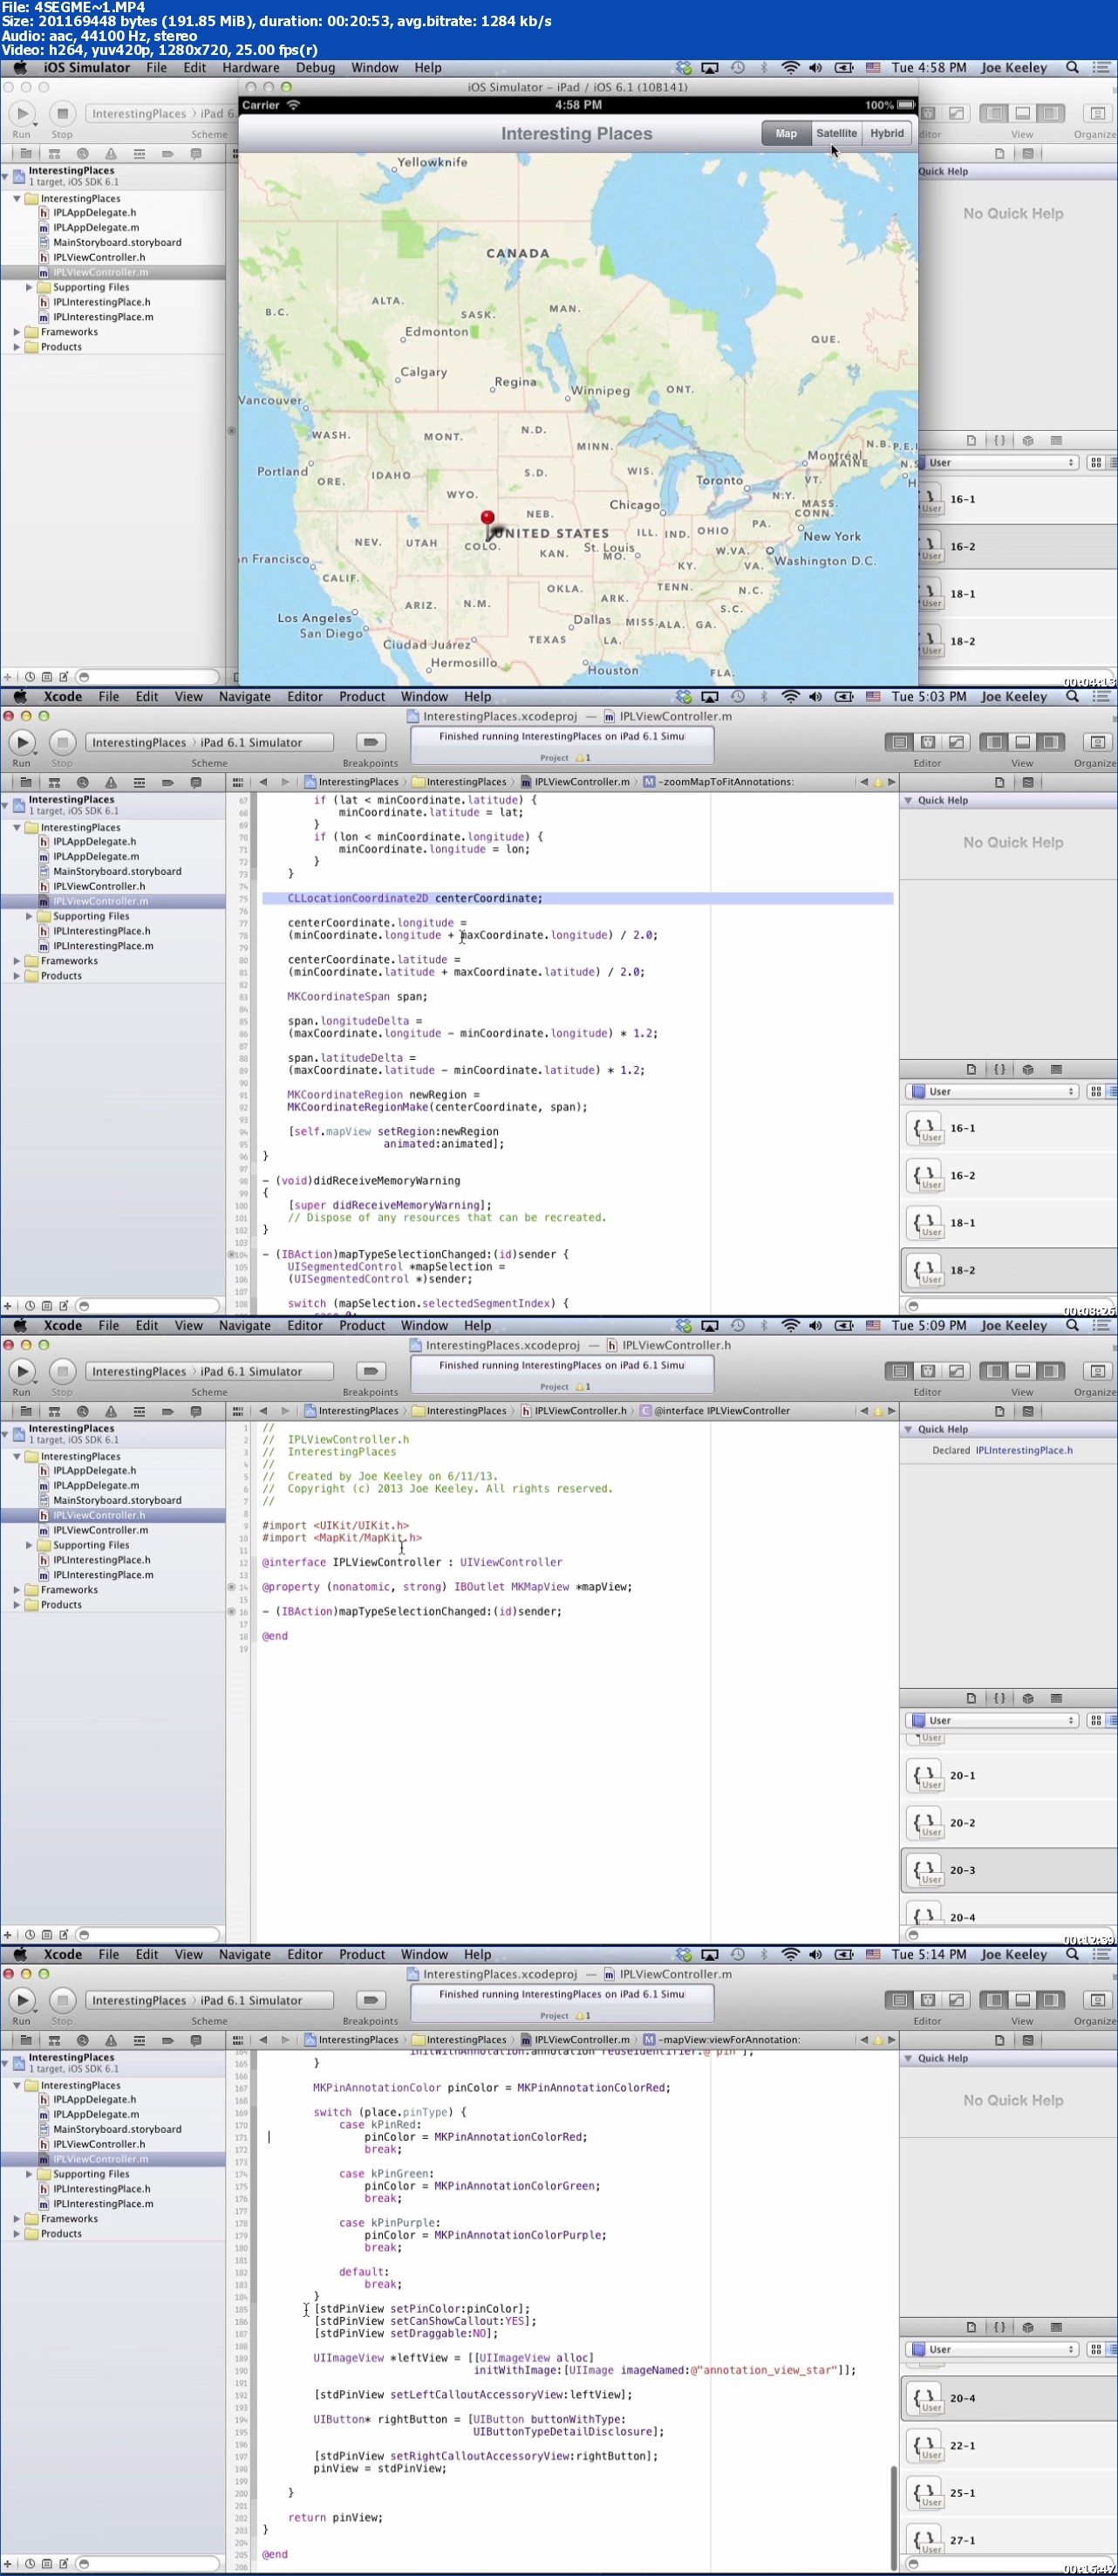This screenshot has height=2576, width=1118.
Task: Open Product menu in the 5:09 PM frame
Action: [362, 1326]
